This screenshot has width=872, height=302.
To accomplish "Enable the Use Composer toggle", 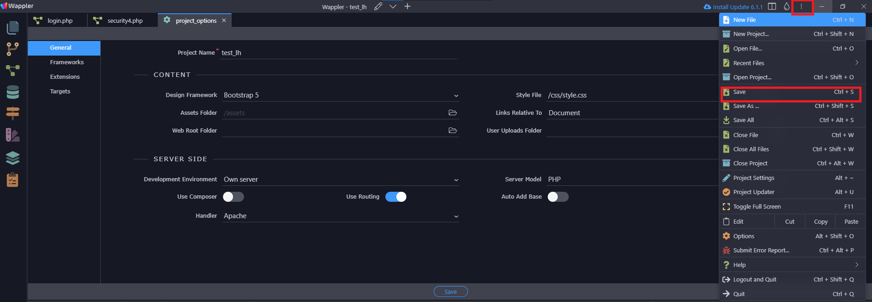I will point(233,197).
